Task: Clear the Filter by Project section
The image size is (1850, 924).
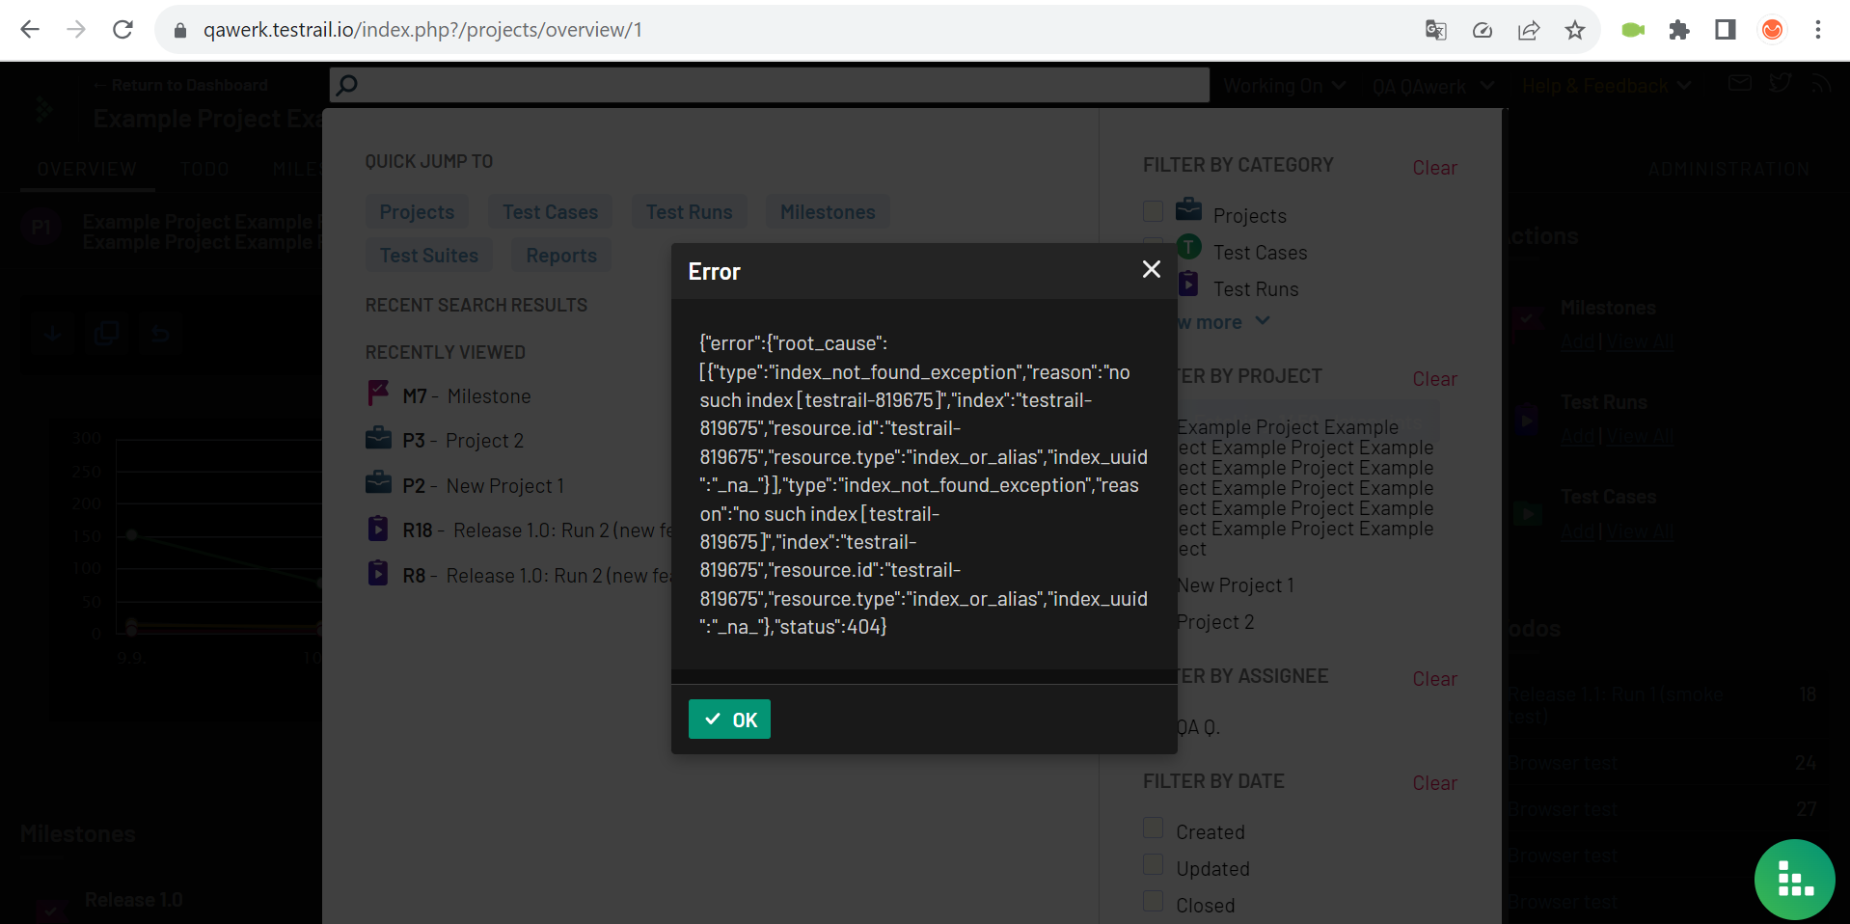Action: [x=1434, y=379]
